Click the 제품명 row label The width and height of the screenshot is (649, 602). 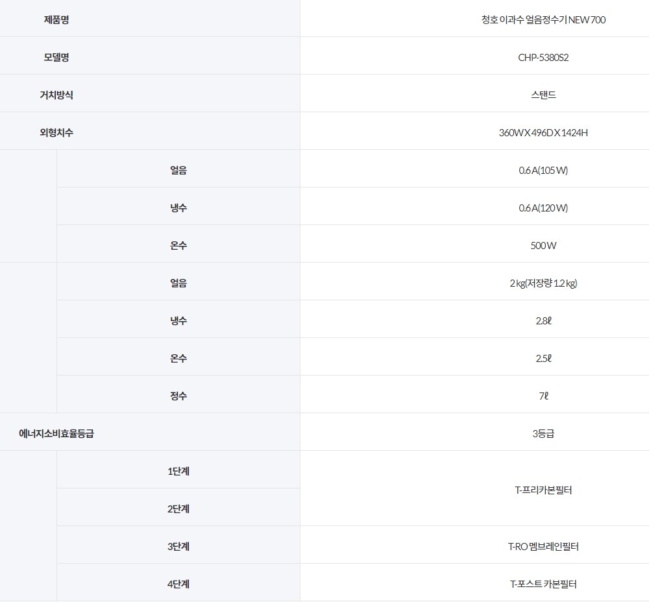click(x=56, y=19)
